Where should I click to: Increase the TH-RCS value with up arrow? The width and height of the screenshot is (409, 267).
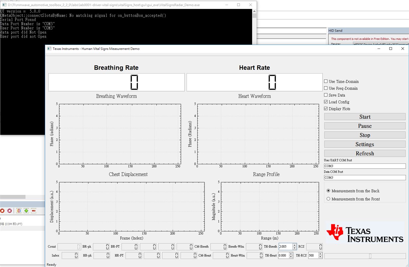(x=320, y=254)
